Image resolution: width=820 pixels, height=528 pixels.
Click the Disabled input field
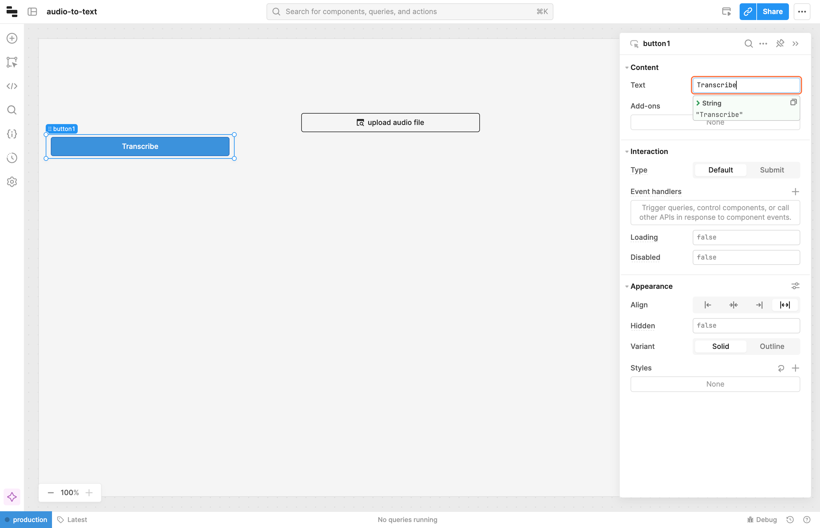click(x=746, y=257)
